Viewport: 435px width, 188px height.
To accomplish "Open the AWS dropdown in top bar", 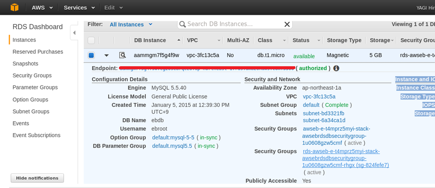I will pos(42,8).
